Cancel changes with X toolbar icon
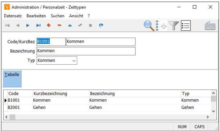The image size is (220, 131). (x=91, y=25)
